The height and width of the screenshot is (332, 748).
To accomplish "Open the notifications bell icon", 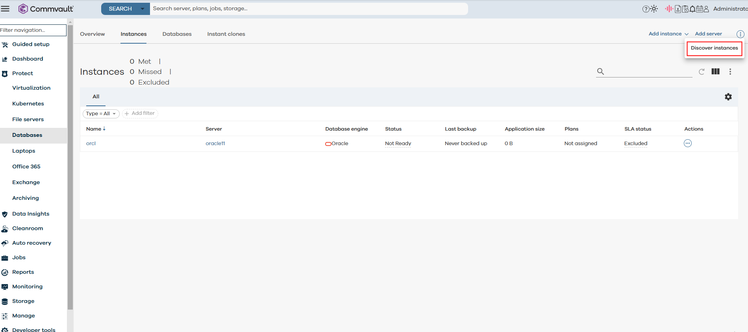I will [692, 9].
